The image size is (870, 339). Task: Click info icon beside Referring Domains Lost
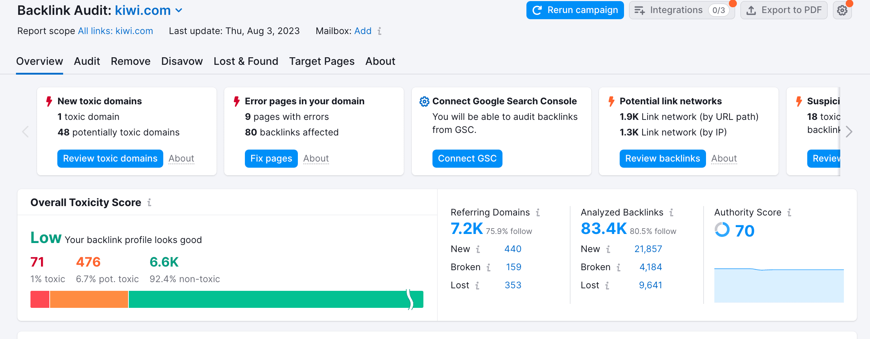pyautogui.click(x=477, y=285)
